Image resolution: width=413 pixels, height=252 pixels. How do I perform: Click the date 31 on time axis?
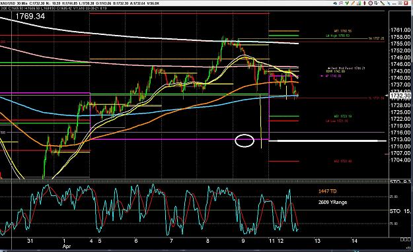[x=30, y=241]
